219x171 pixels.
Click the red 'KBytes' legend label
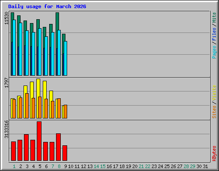214,153
